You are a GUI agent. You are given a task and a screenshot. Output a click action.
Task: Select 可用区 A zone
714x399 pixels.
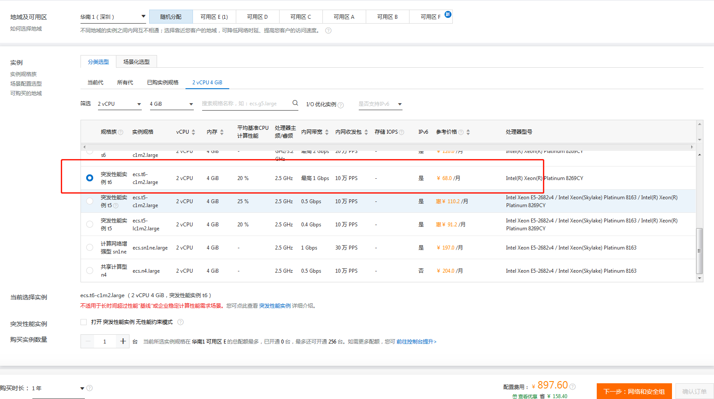tap(344, 17)
